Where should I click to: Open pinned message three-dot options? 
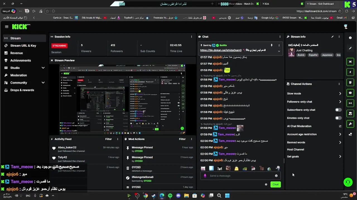(x=279, y=45)
